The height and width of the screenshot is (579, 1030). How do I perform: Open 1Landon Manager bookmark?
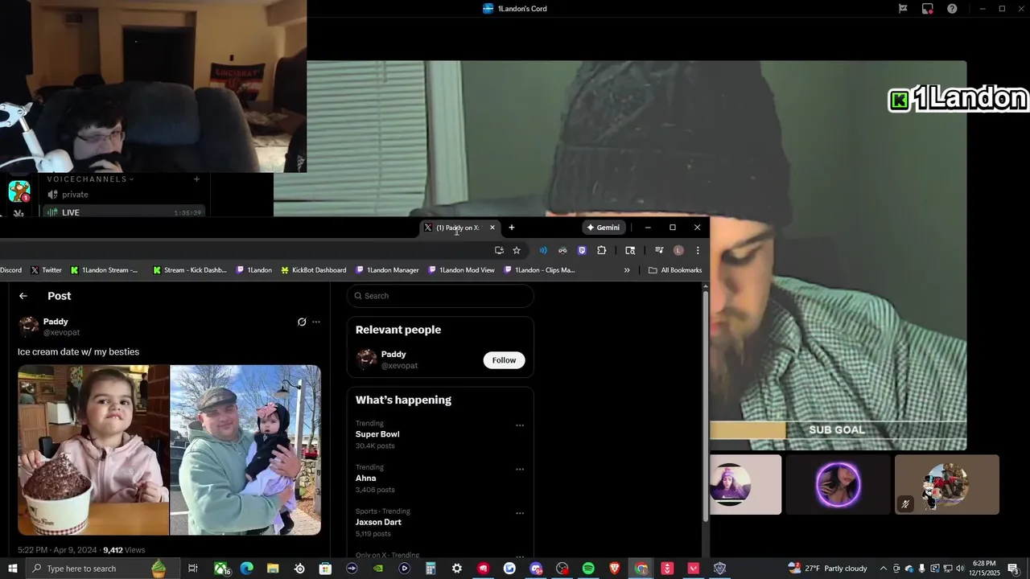pyautogui.click(x=387, y=270)
